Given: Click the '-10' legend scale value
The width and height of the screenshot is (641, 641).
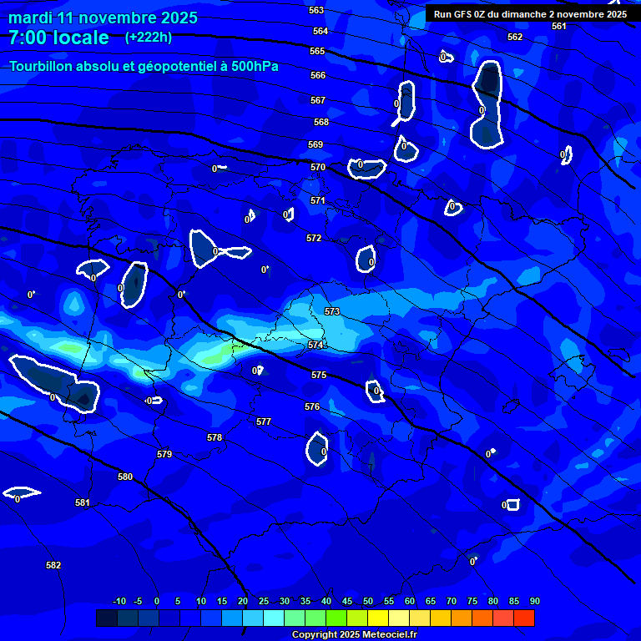Looking at the screenshot, I should [x=119, y=601].
